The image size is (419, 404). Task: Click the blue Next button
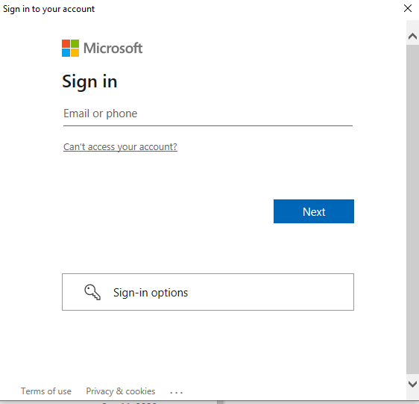point(314,211)
